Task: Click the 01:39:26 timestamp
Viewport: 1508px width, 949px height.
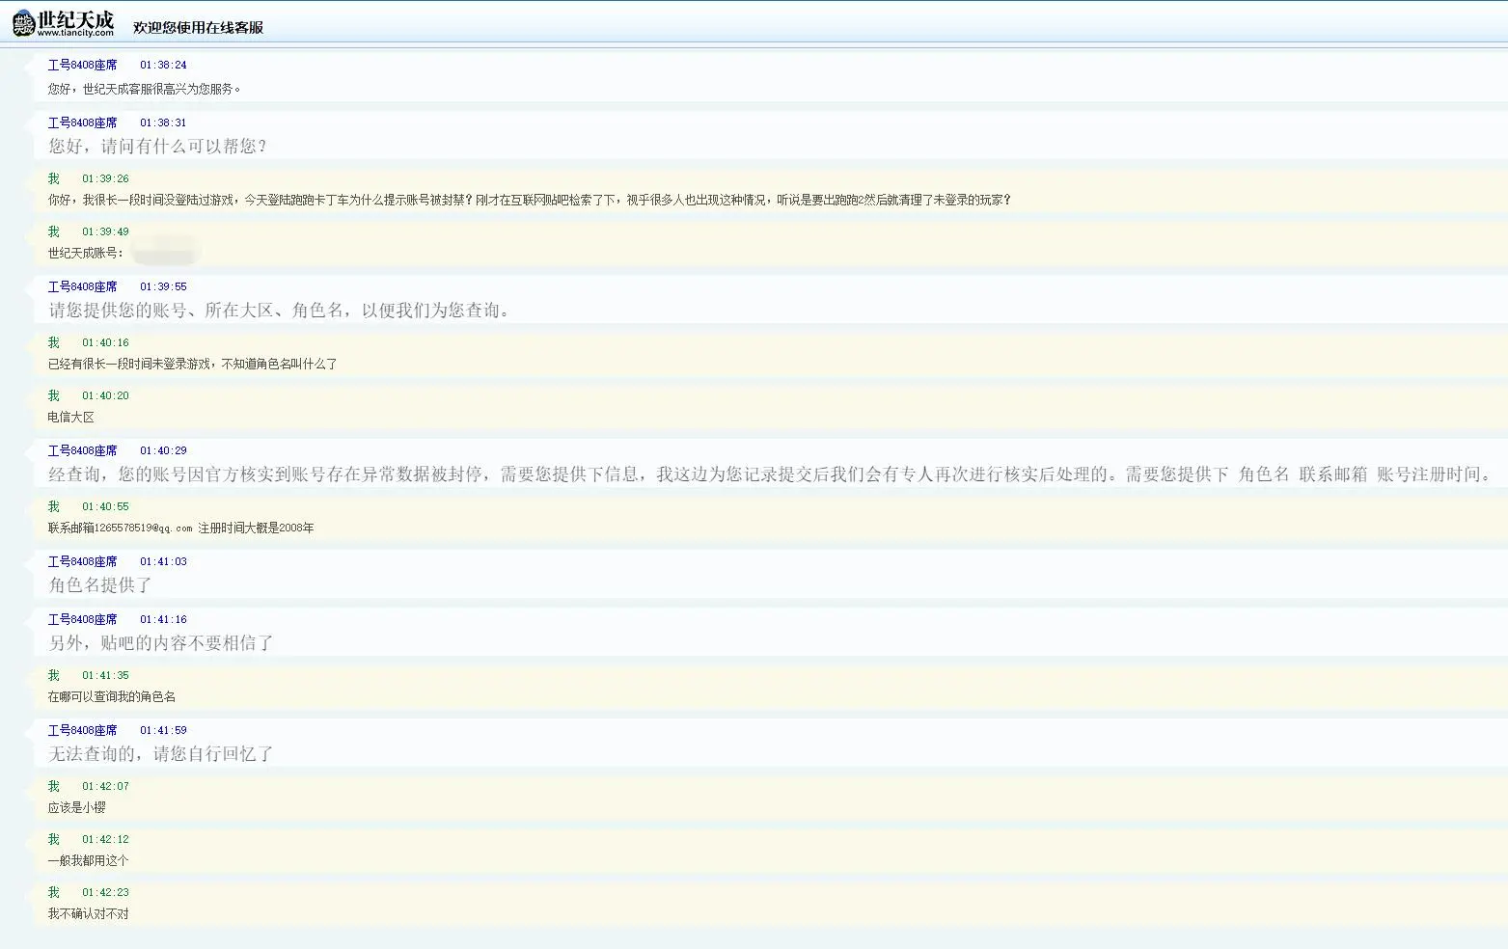Action: 105,179
